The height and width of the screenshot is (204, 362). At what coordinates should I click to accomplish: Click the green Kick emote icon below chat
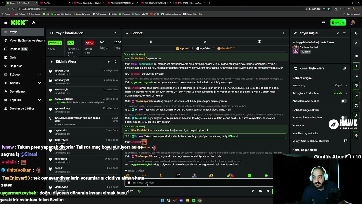click(x=139, y=191)
